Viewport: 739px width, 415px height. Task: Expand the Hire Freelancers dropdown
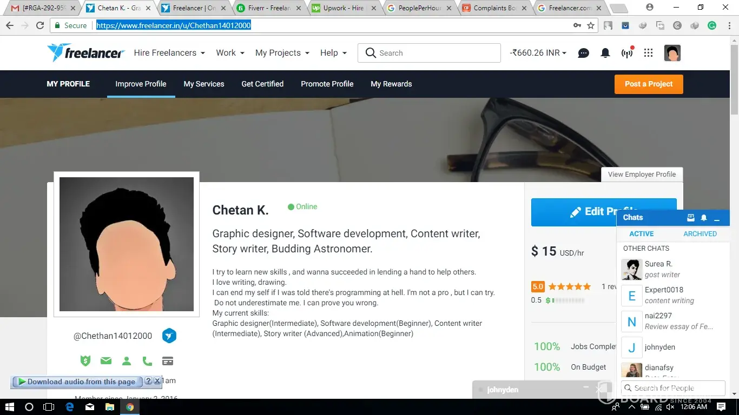(169, 53)
